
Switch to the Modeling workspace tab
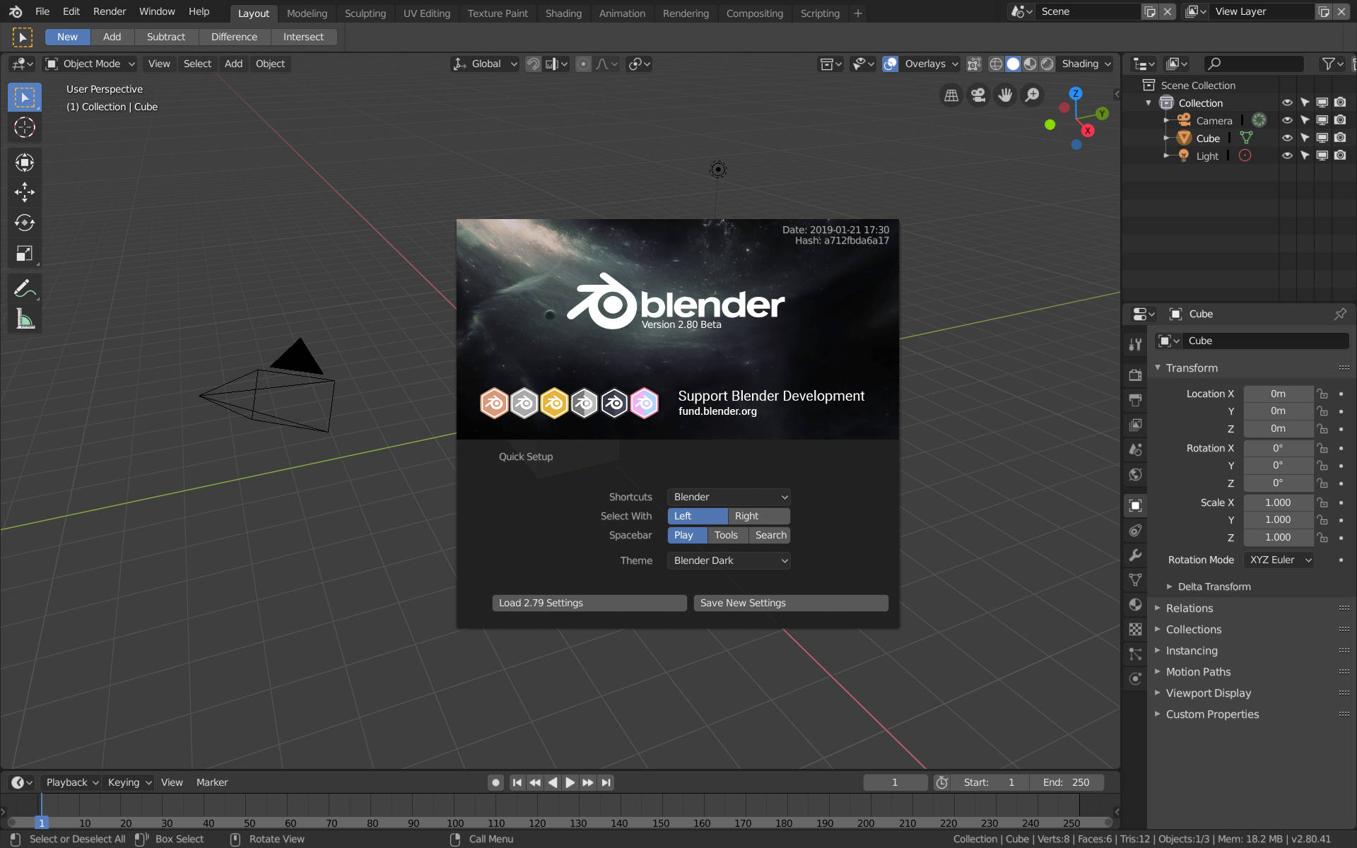(x=307, y=13)
